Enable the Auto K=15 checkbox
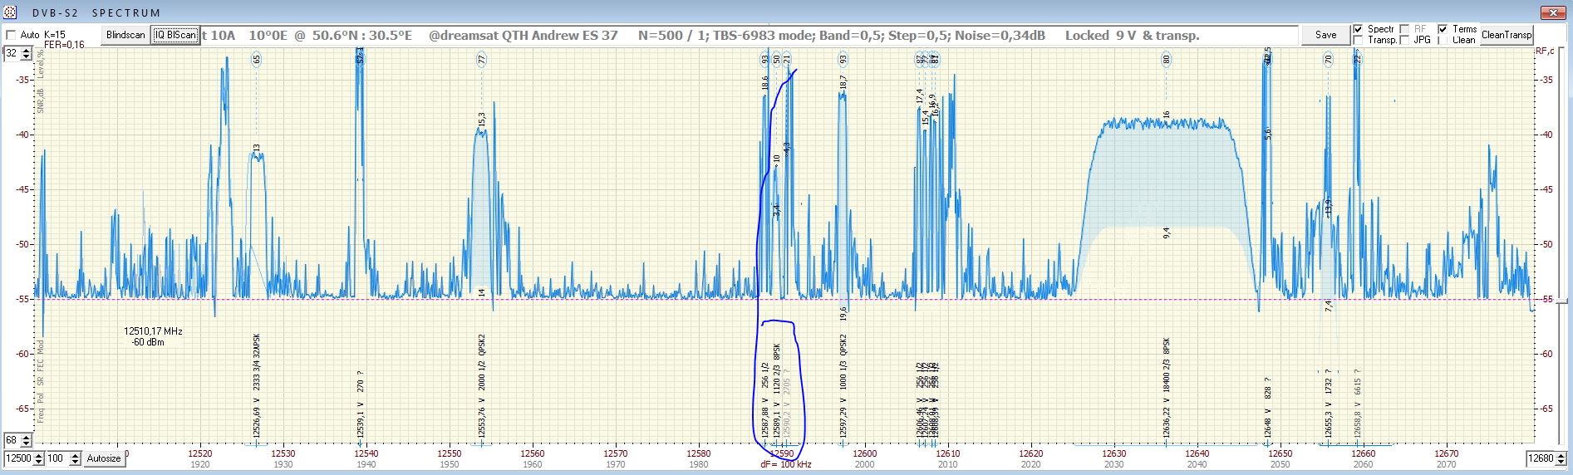Viewport: 1573px width, 475px height. (11, 35)
